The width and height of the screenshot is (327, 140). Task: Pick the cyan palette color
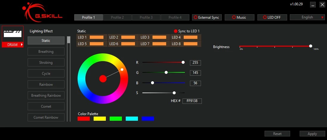(132, 119)
